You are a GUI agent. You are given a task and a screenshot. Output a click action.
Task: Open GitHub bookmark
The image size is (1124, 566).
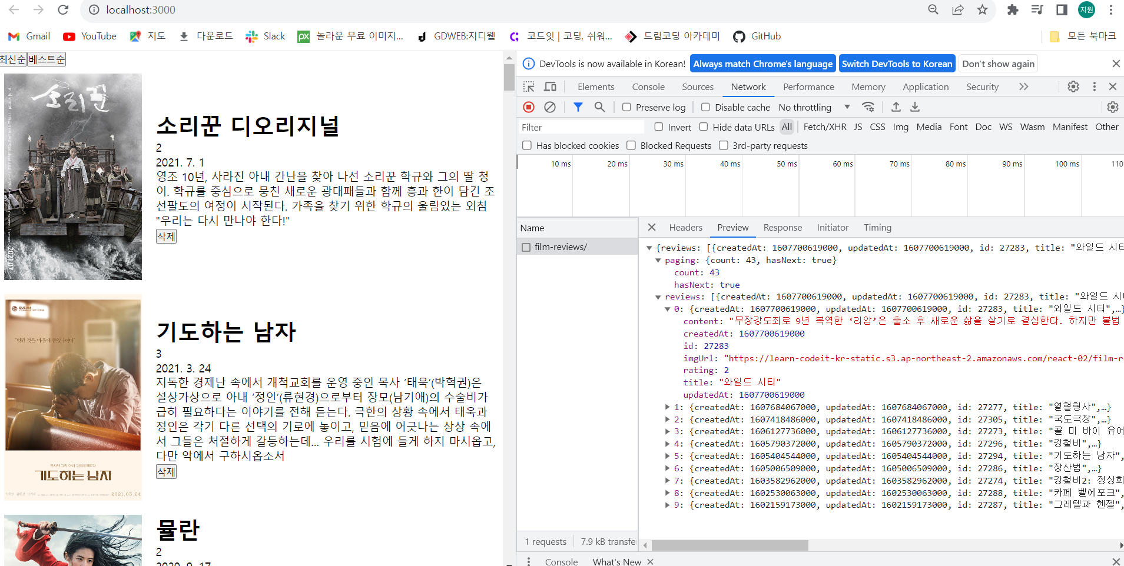[x=757, y=36]
